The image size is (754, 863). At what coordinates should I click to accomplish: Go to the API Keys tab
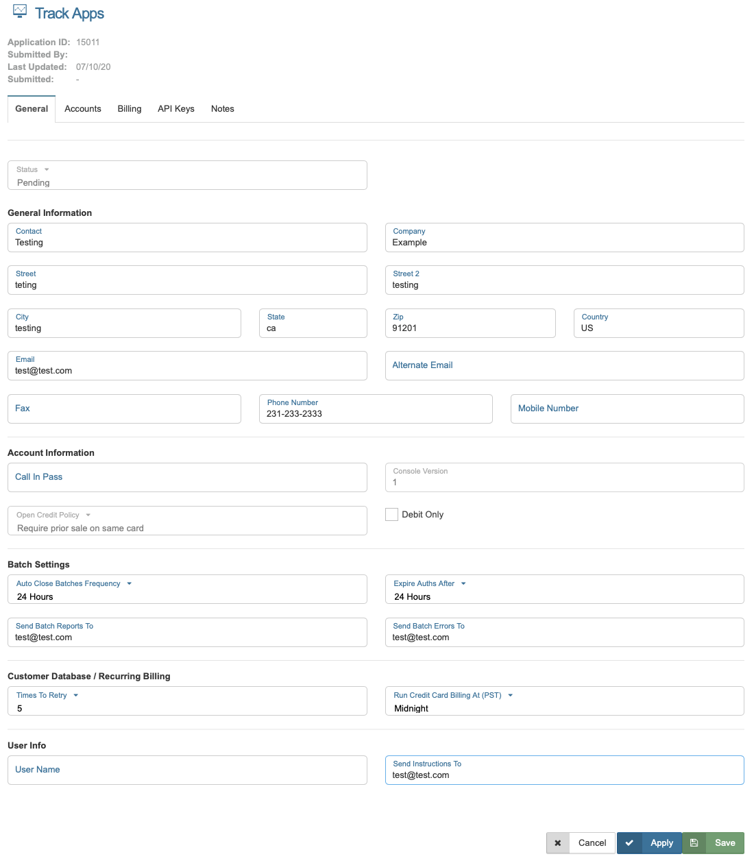(176, 109)
